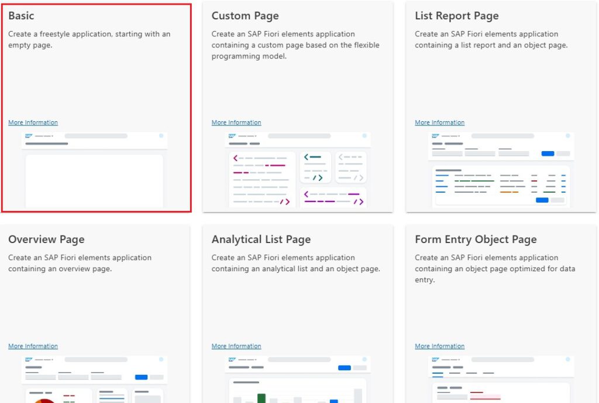
Task: View More Information for Analytical List Page
Action: (236, 346)
